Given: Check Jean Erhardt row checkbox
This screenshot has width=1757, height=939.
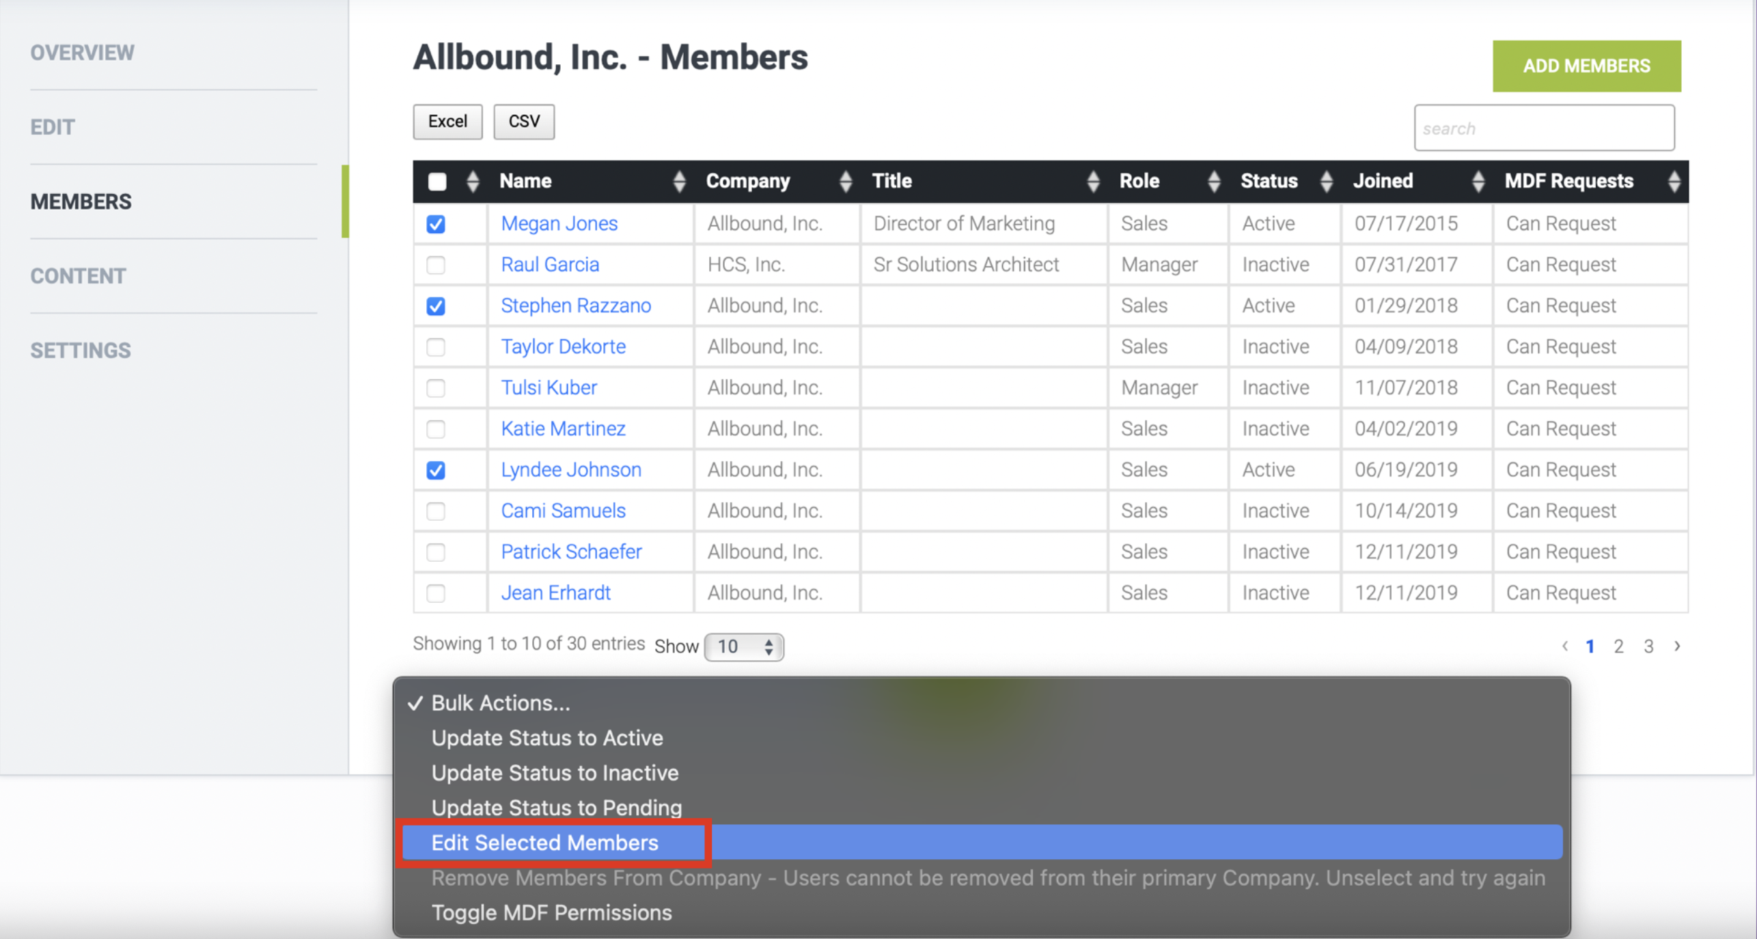Looking at the screenshot, I should click(x=436, y=593).
